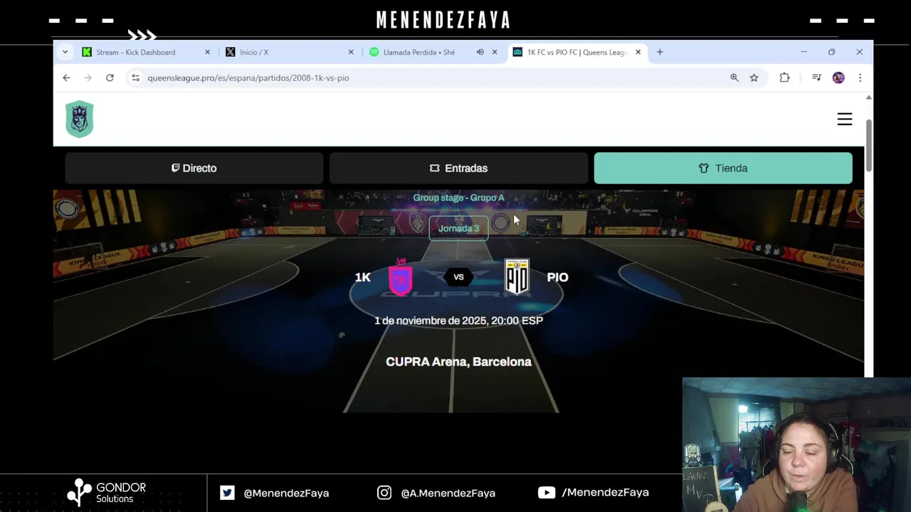Click the /MenendezFaya YouTube handle
This screenshot has height=512, width=911.
[x=606, y=492]
